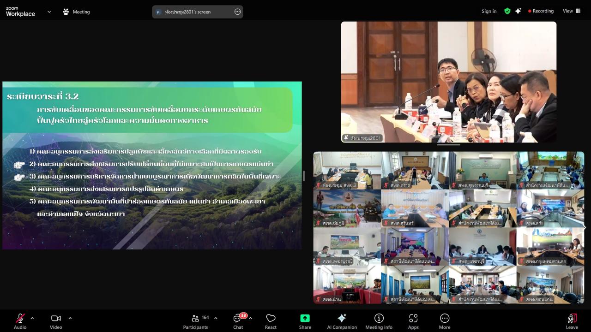Viewport: 591px width, 332px height.
Task: Open the React emoji picker
Action: [270, 320]
